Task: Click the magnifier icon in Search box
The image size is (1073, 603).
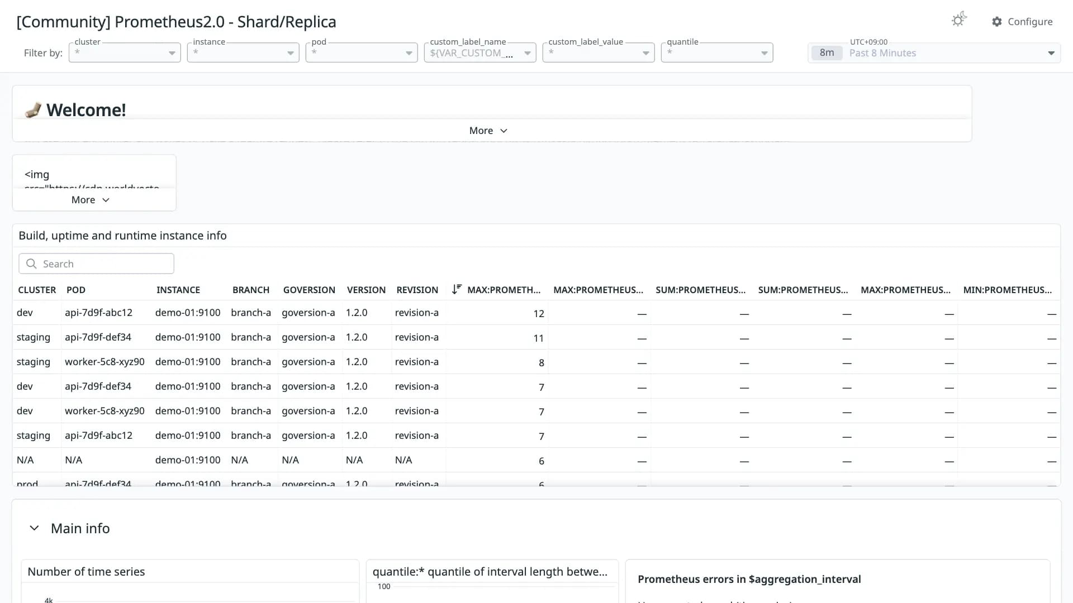Action: (x=31, y=264)
